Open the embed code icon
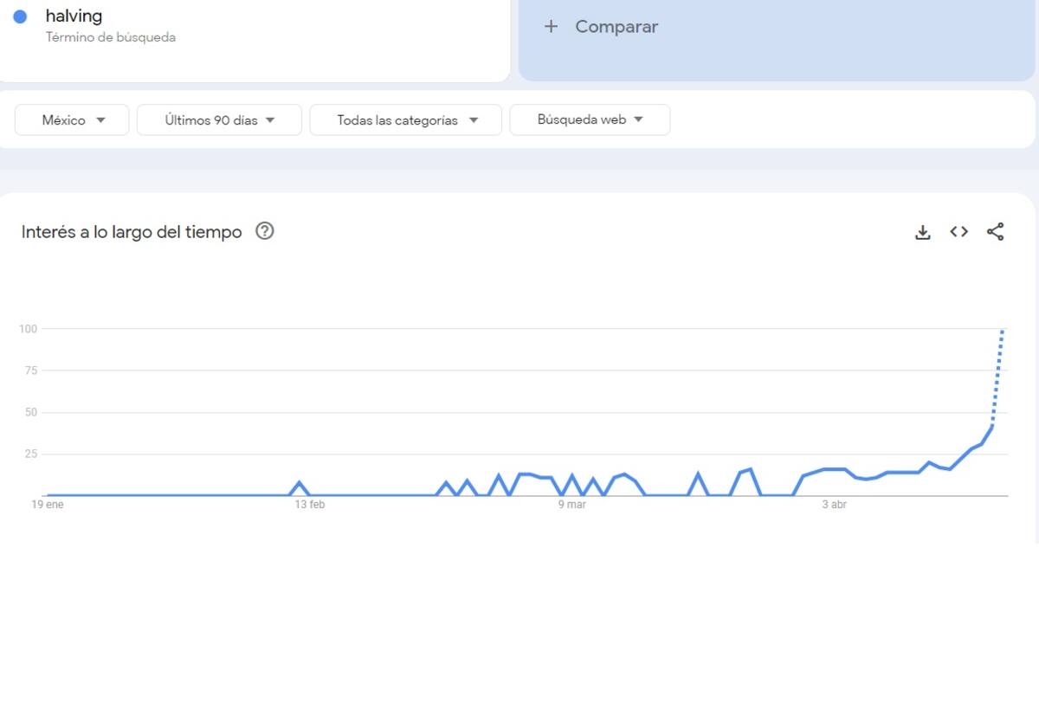The height and width of the screenshot is (709, 1039). [x=958, y=231]
